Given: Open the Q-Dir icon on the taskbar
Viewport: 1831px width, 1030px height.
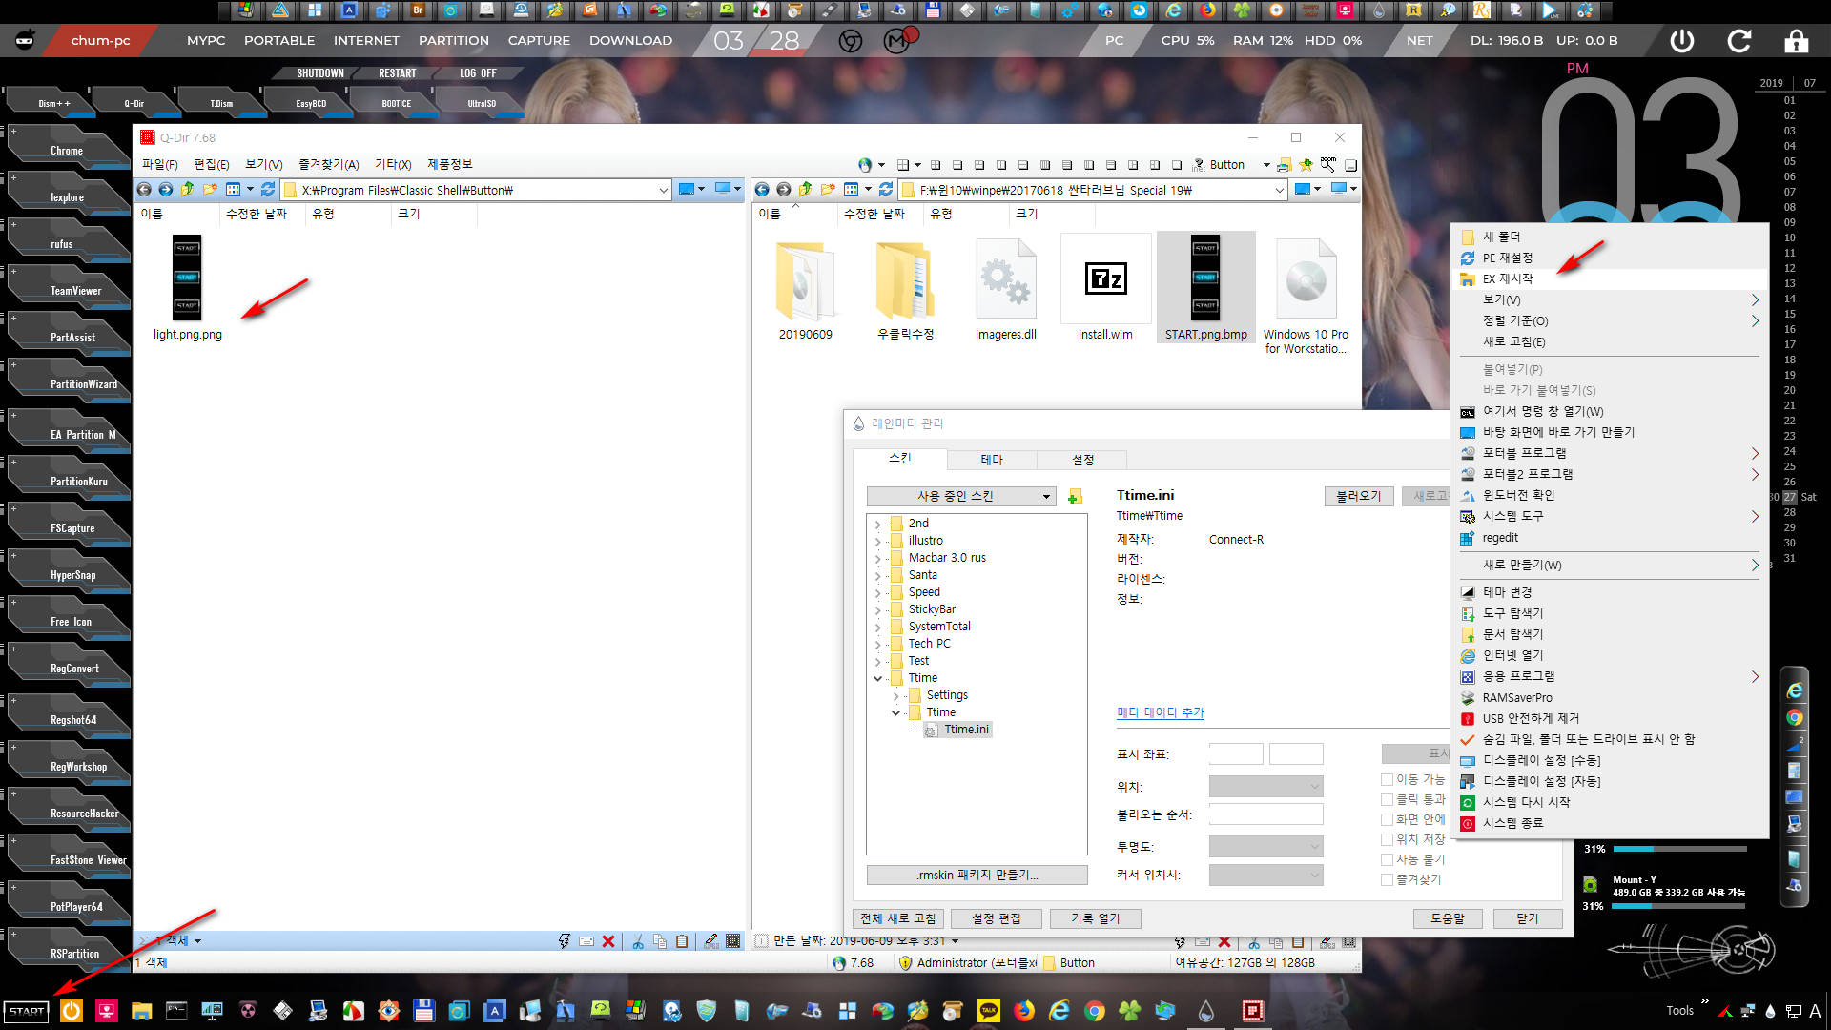Looking at the screenshot, I should pyautogui.click(x=1252, y=1011).
